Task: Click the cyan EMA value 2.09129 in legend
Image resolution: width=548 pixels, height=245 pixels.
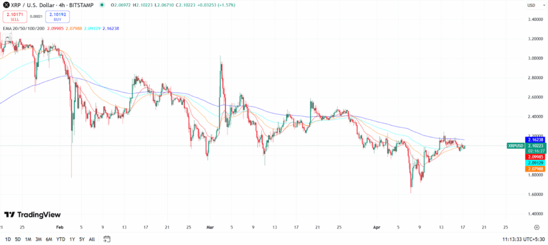Action: tap(92, 28)
